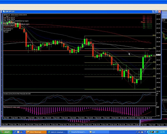Click the R2 pivot level label
Image resolution: width=167 pixels, height=134 pixels.
(x=147, y=18)
